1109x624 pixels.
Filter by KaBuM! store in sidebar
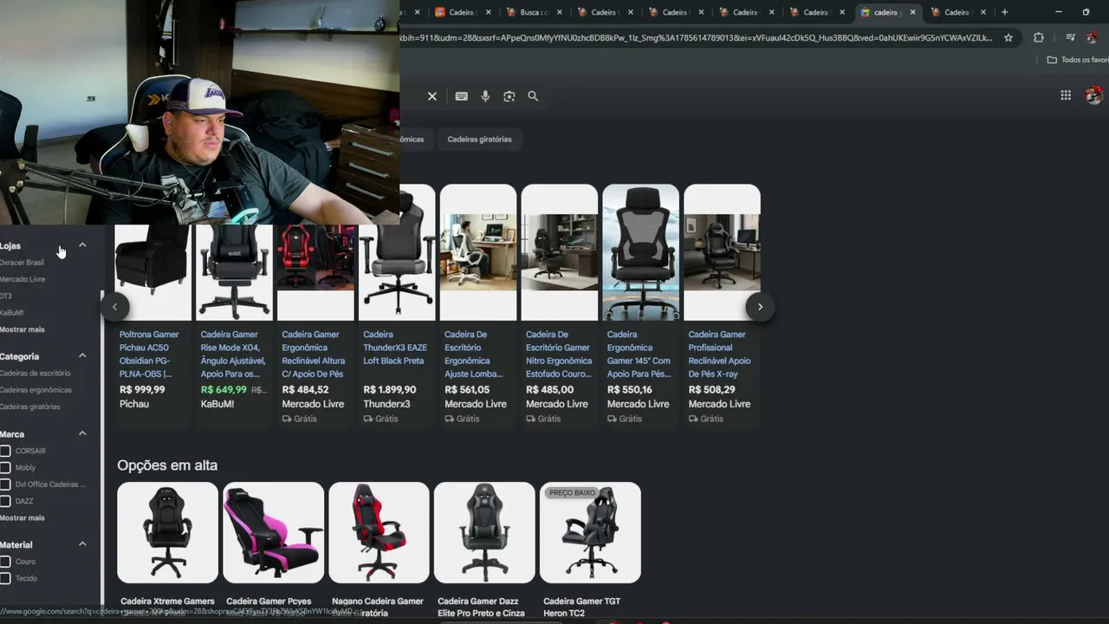(x=12, y=313)
